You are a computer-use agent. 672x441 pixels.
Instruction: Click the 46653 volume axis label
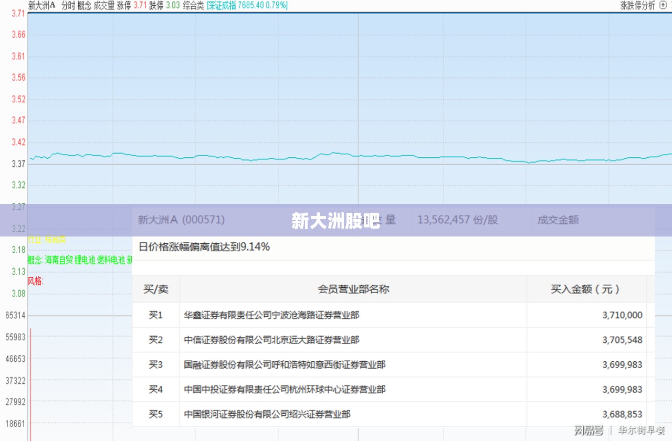[15, 359]
